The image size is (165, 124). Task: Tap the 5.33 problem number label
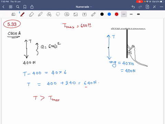point(12,24)
